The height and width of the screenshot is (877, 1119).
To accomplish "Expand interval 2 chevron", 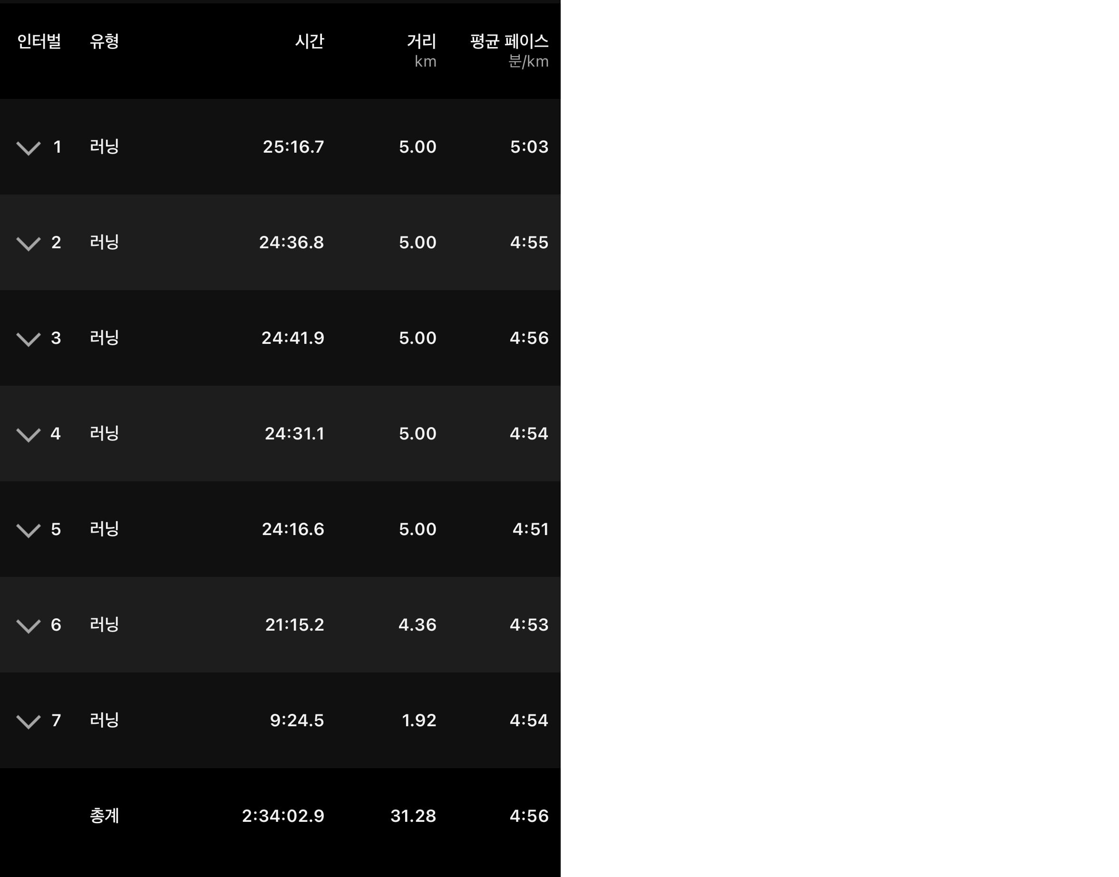I will (28, 244).
